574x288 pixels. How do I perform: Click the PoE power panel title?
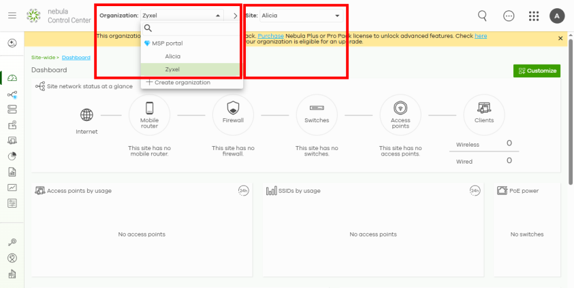point(524,191)
